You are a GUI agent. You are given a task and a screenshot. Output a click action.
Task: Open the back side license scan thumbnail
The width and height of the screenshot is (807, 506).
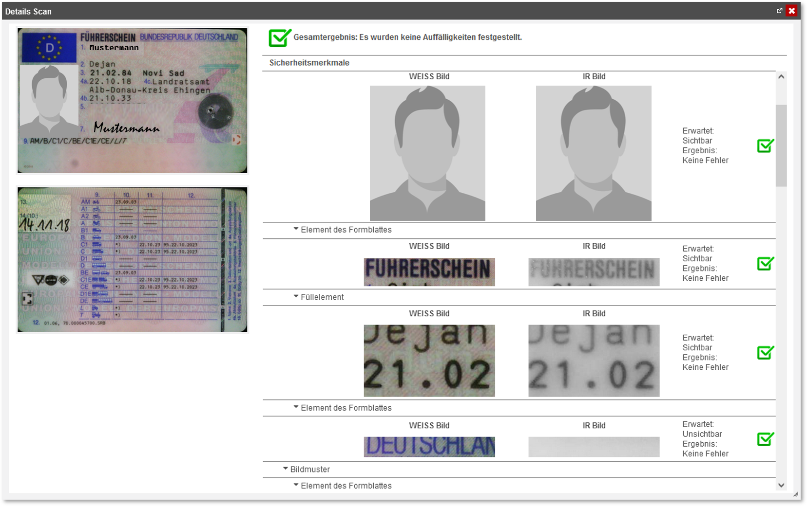click(x=132, y=260)
